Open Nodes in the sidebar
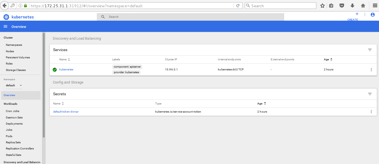The image size is (379, 164). coord(10,51)
